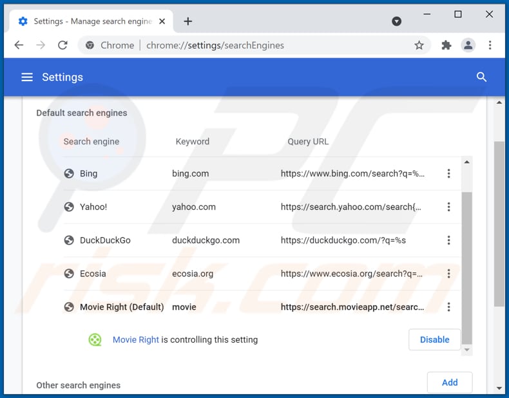This screenshot has height=398, width=509.
Task: Open the Extensions puzzle icon
Action: (447, 45)
